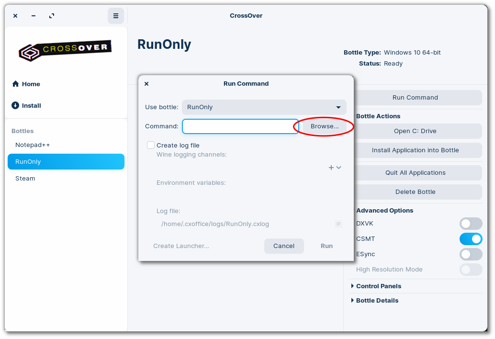
Task: Open Install in the sidebar
Action: [x=31, y=105]
